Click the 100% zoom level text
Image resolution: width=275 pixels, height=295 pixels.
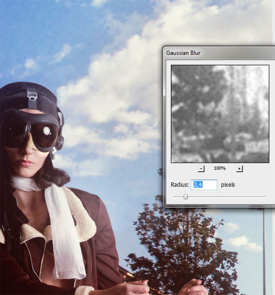(x=220, y=168)
